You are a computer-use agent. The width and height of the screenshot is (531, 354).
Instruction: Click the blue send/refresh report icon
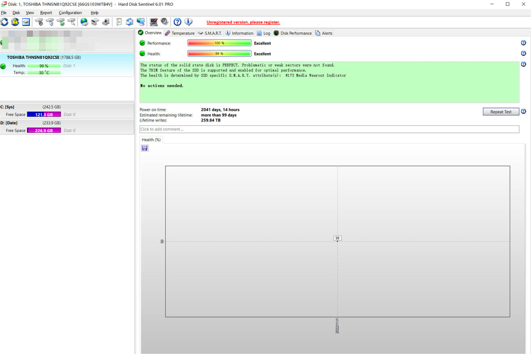pos(129,22)
